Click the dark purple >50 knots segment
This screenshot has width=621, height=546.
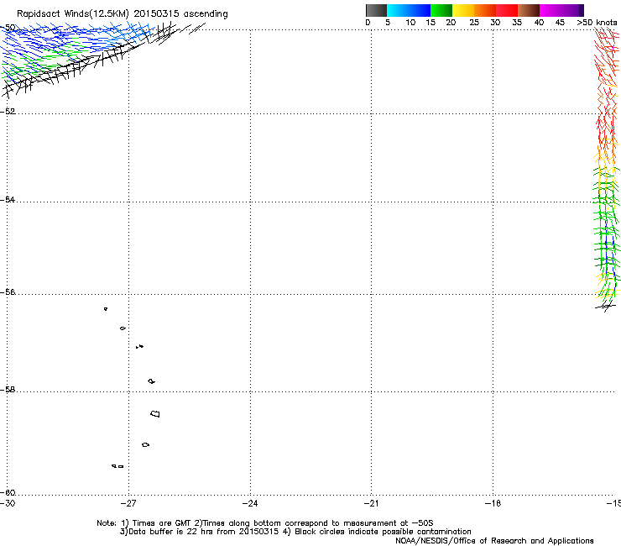(x=581, y=10)
